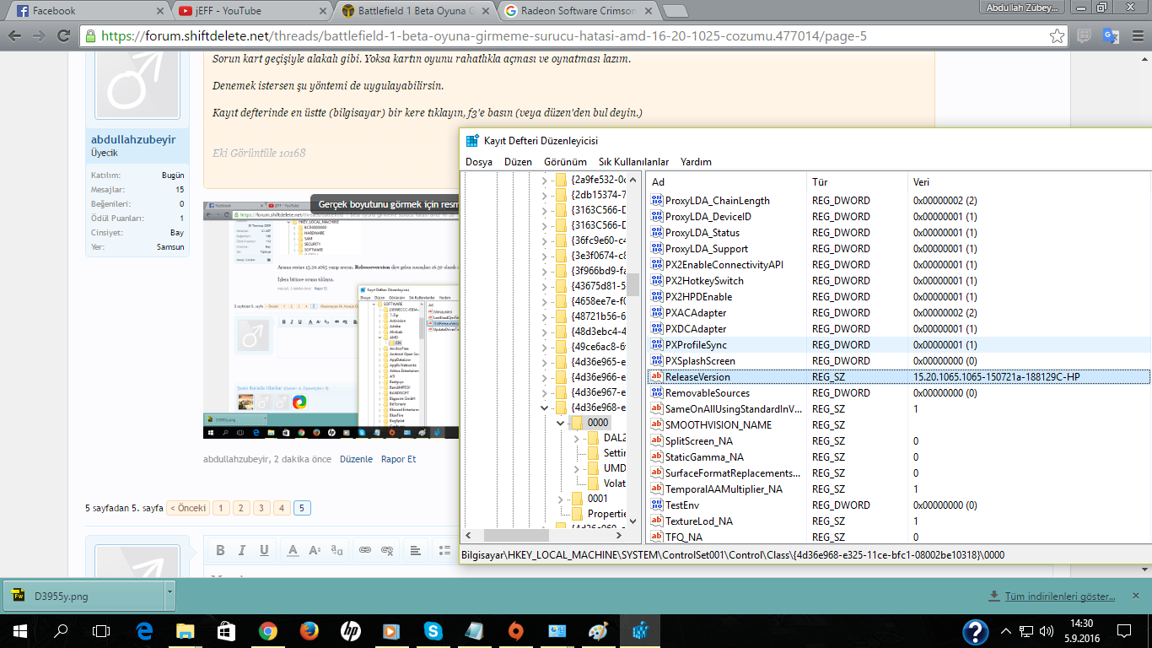
Task: Expand the {4658ee7e registry key
Action: pyautogui.click(x=544, y=300)
